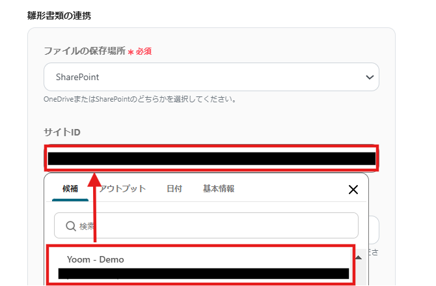This screenshot has height=286, width=436.
Task: Switch to the 日付 tab
Action: coord(174,189)
